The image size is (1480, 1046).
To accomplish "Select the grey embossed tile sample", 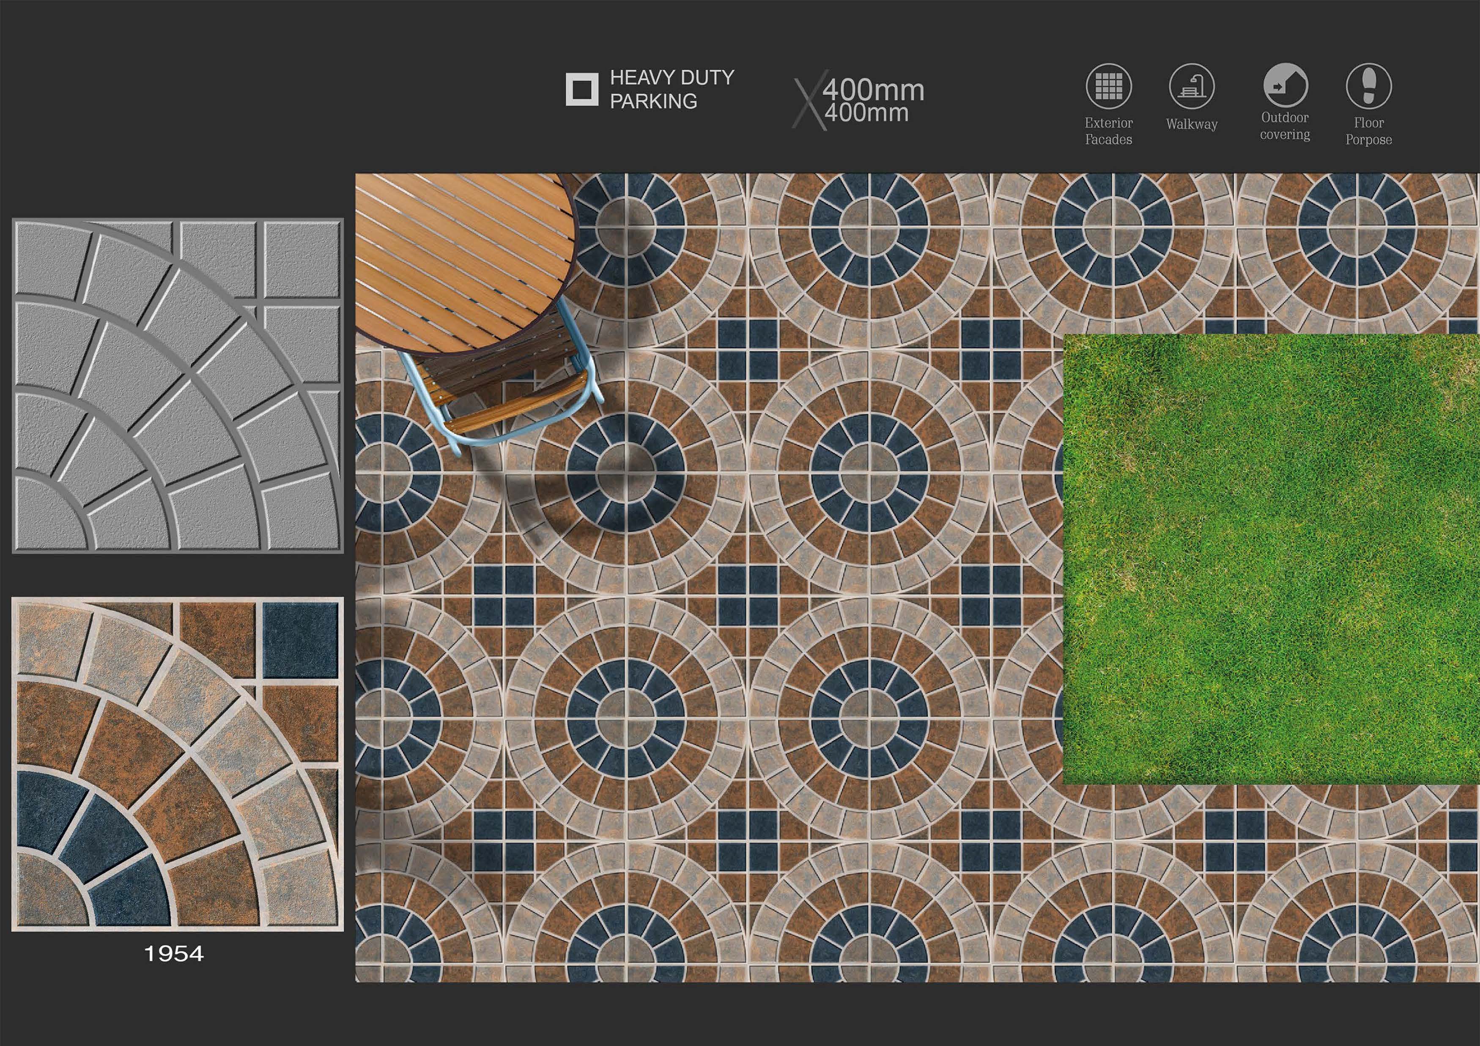I will click(x=178, y=386).
